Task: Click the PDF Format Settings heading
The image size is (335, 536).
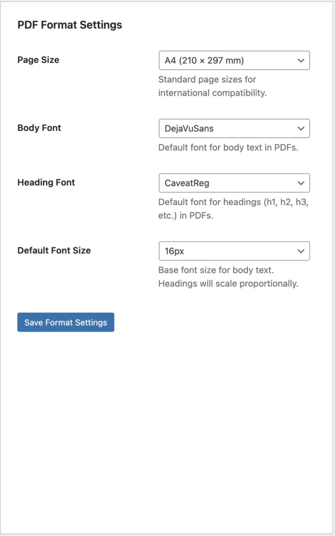Action: (x=70, y=25)
